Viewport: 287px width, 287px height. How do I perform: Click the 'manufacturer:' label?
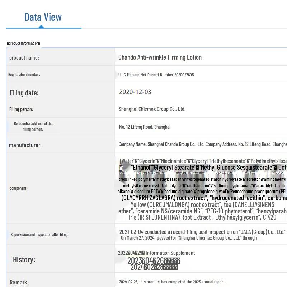[25, 145]
